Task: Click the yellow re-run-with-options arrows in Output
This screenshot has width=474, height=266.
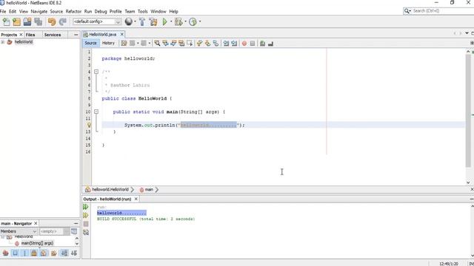Action: point(86,215)
